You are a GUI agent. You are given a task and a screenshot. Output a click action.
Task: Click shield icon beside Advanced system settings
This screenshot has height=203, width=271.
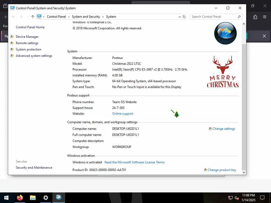point(12,56)
